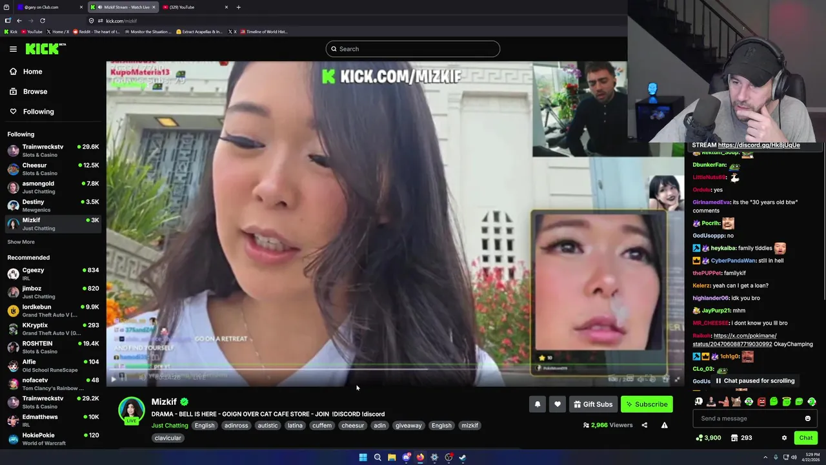Image resolution: width=826 pixels, height=465 pixels.
Task: Open Trainwreckstv with 29.6K viewers
Action: 53,150
